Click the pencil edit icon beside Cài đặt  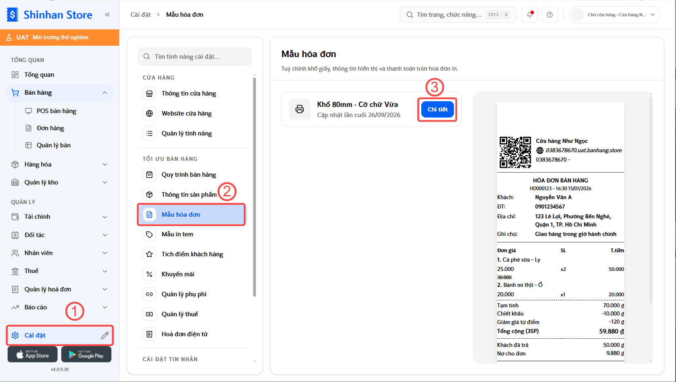105,335
